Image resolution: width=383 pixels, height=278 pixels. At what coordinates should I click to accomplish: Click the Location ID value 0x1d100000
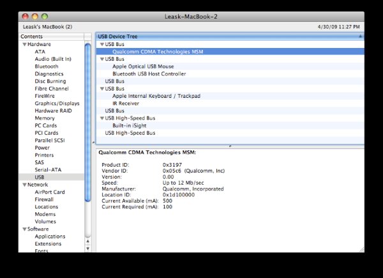point(179,195)
